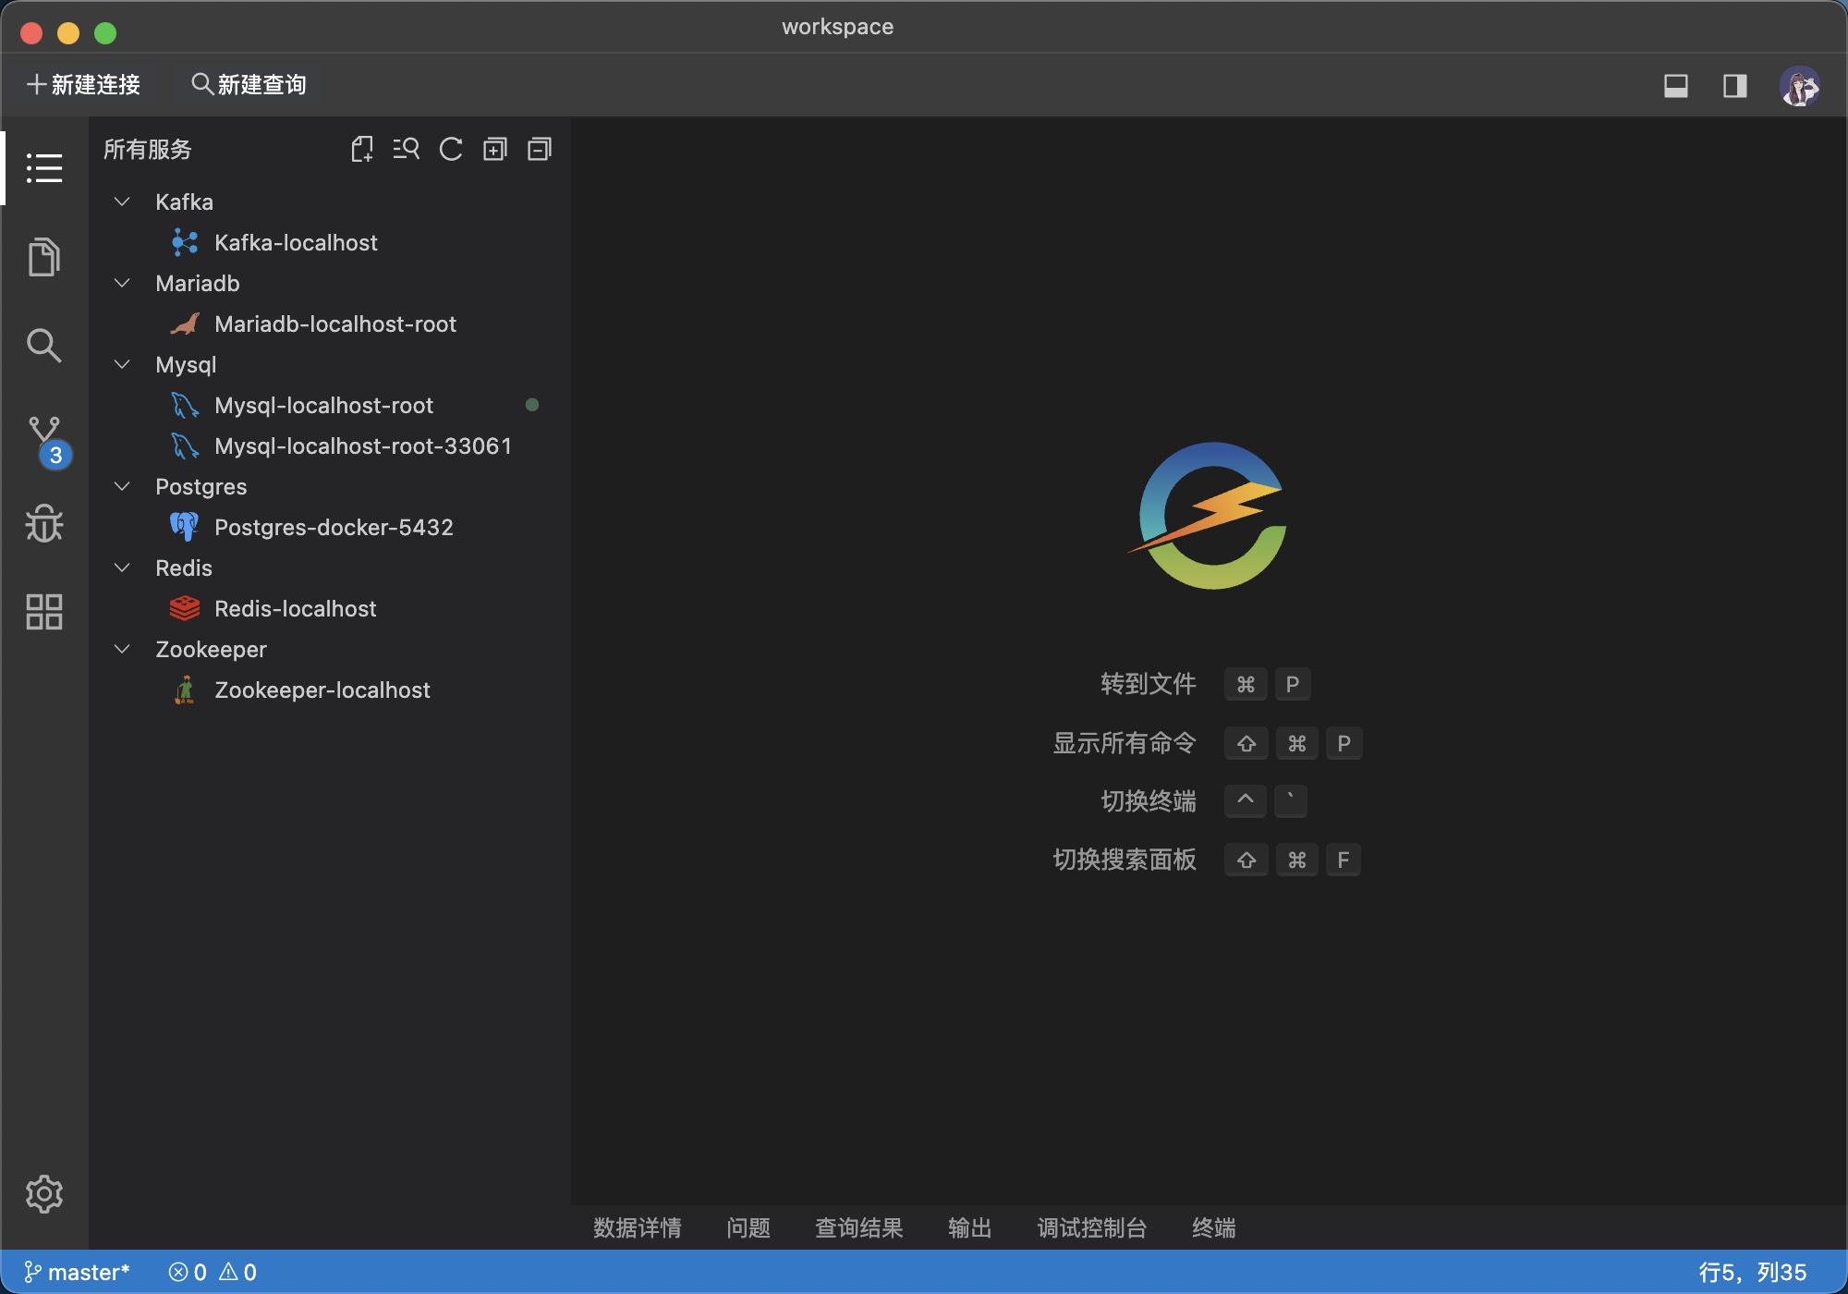Open the extensions grid icon
The height and width of the screenshot is (1294, 1848).
(44, 612)
